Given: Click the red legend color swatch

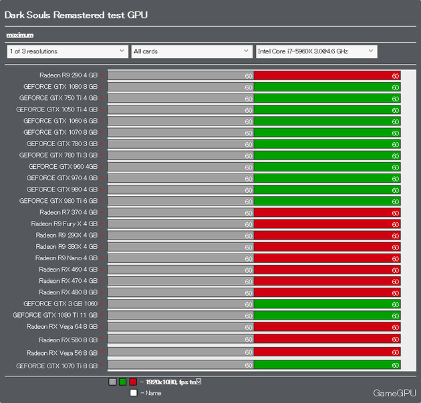Looking at the screenshot, I should [133, 382].
